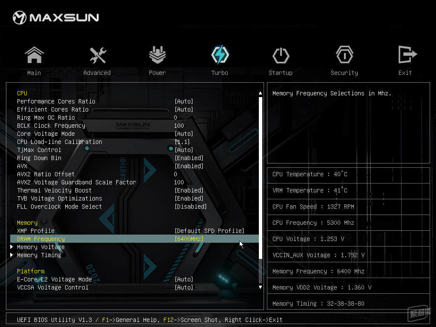The width and height of the screenshot is (436, 327).
Task: Switch to the Security tab label
Action: 344,73
